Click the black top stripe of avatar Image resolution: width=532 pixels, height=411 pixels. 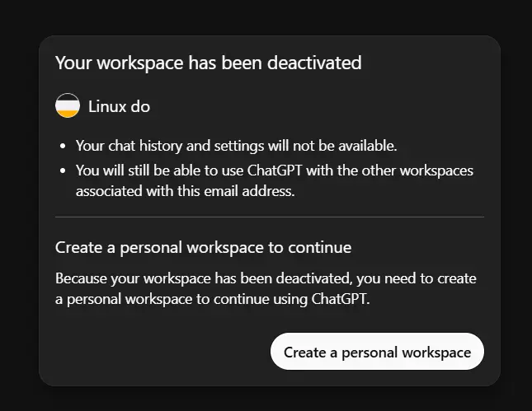click(x=68, y=97)
